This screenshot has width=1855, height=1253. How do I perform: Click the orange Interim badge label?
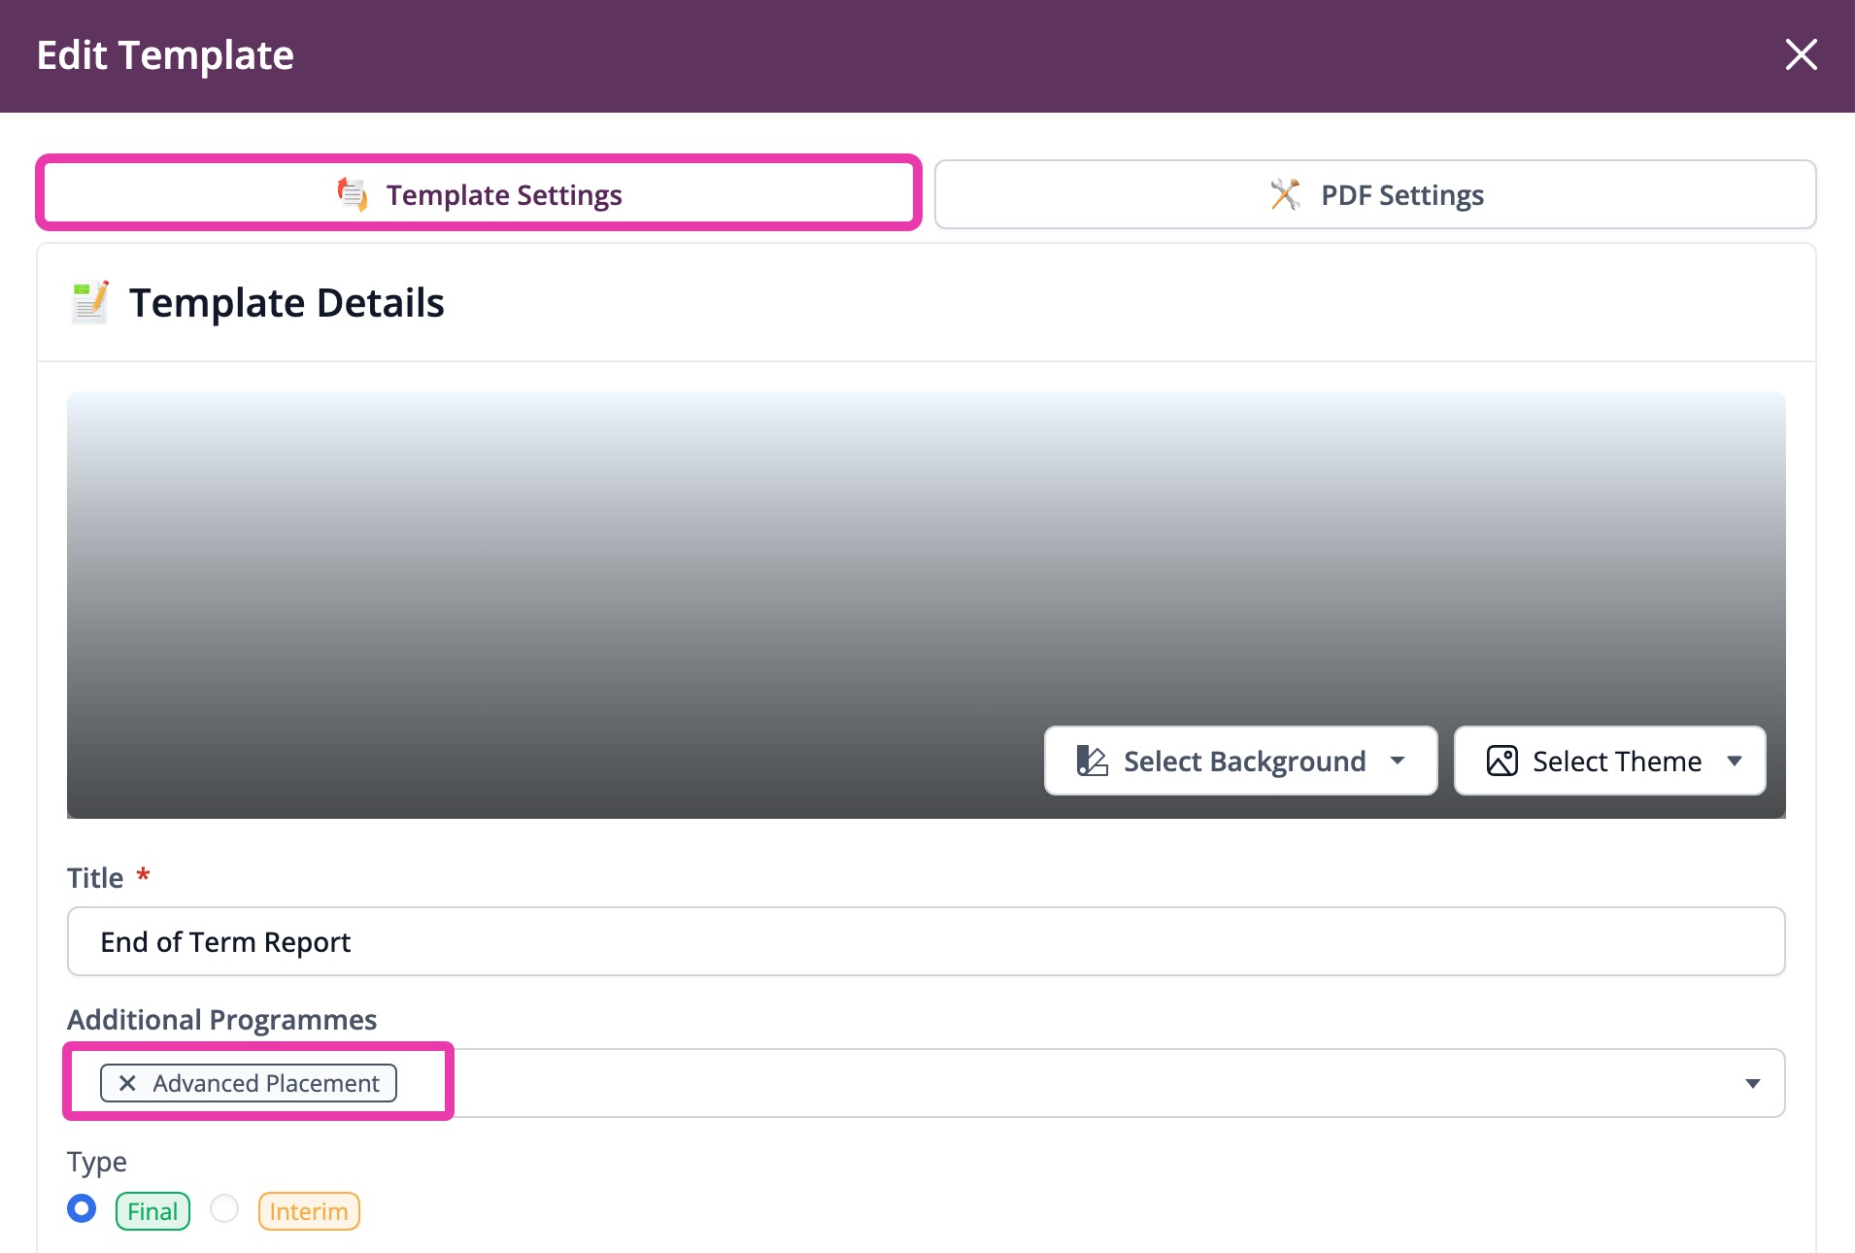(309, 1211)
